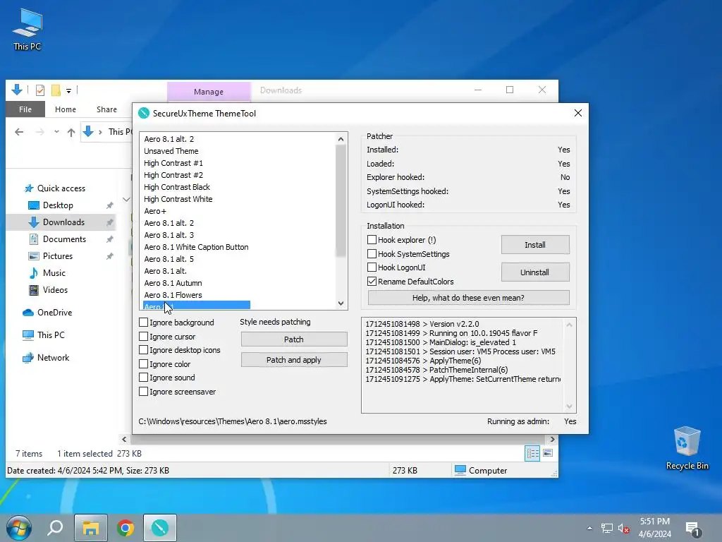Select High Contrast Black theme

pyautogui.click(x=177, y=187)
